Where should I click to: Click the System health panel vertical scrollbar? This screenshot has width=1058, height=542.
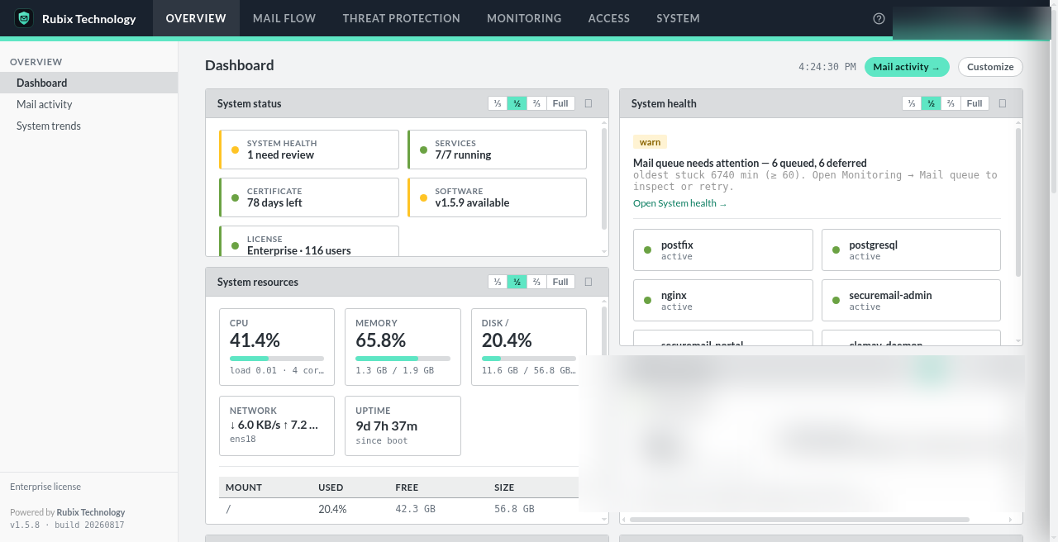point(1018,202)
